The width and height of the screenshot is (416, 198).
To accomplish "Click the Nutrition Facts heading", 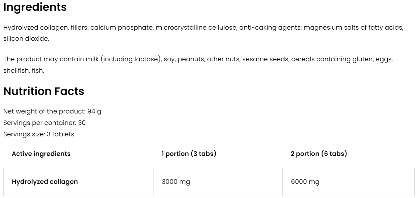I will (44, 91).
